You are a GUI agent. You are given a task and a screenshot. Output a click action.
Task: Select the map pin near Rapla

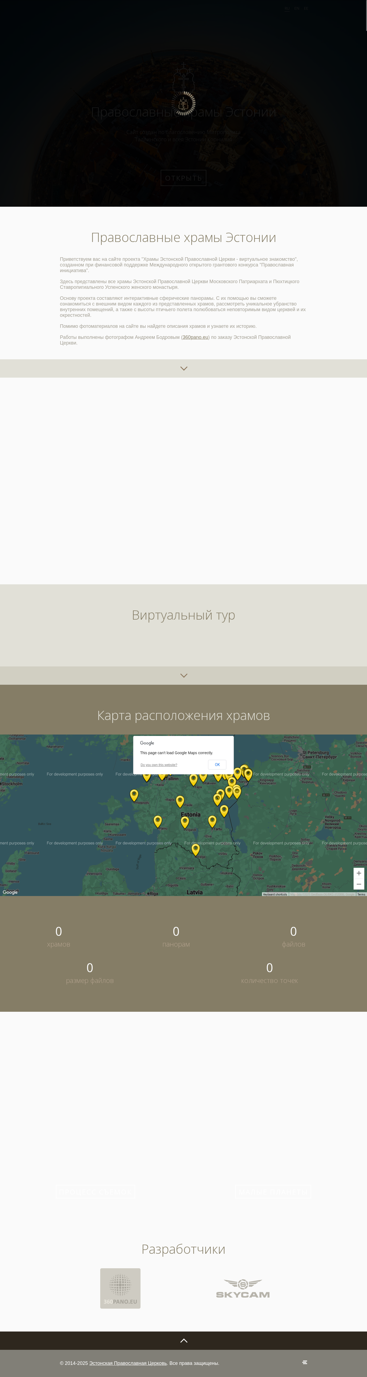[x=180, y=801]
